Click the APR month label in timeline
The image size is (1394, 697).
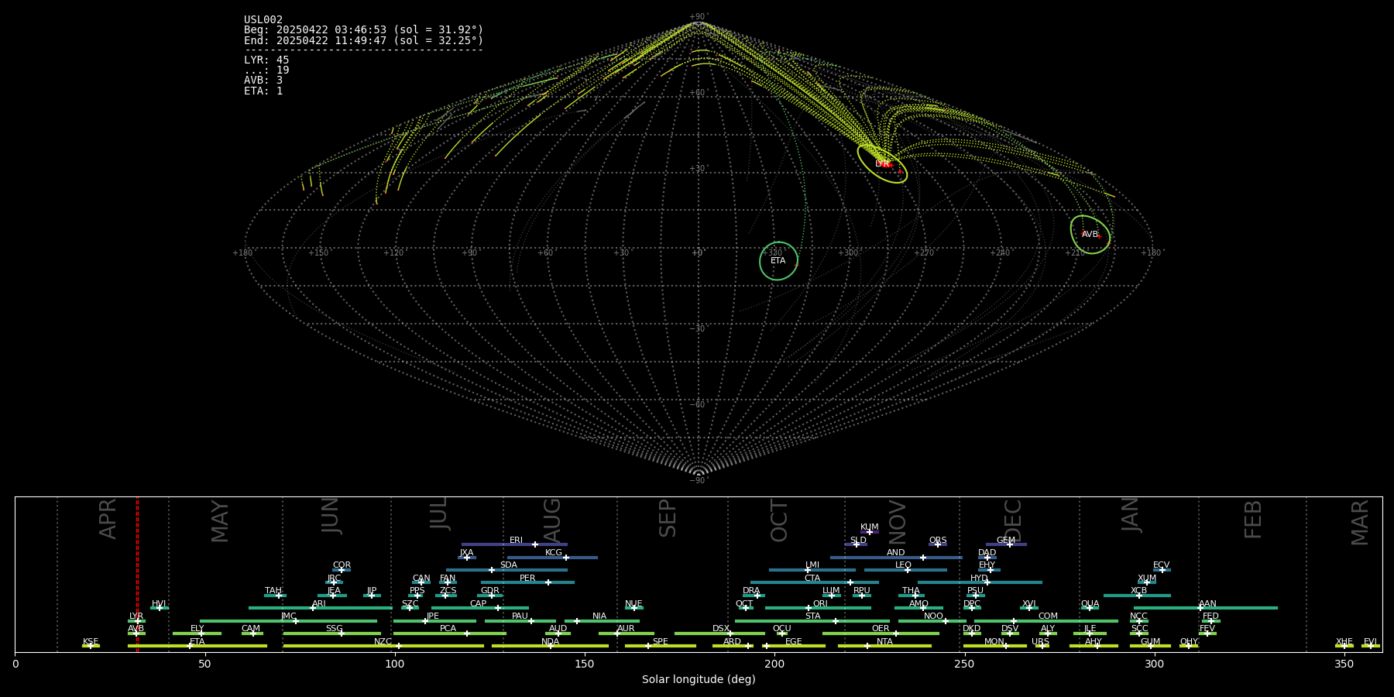tap(108, 519)
